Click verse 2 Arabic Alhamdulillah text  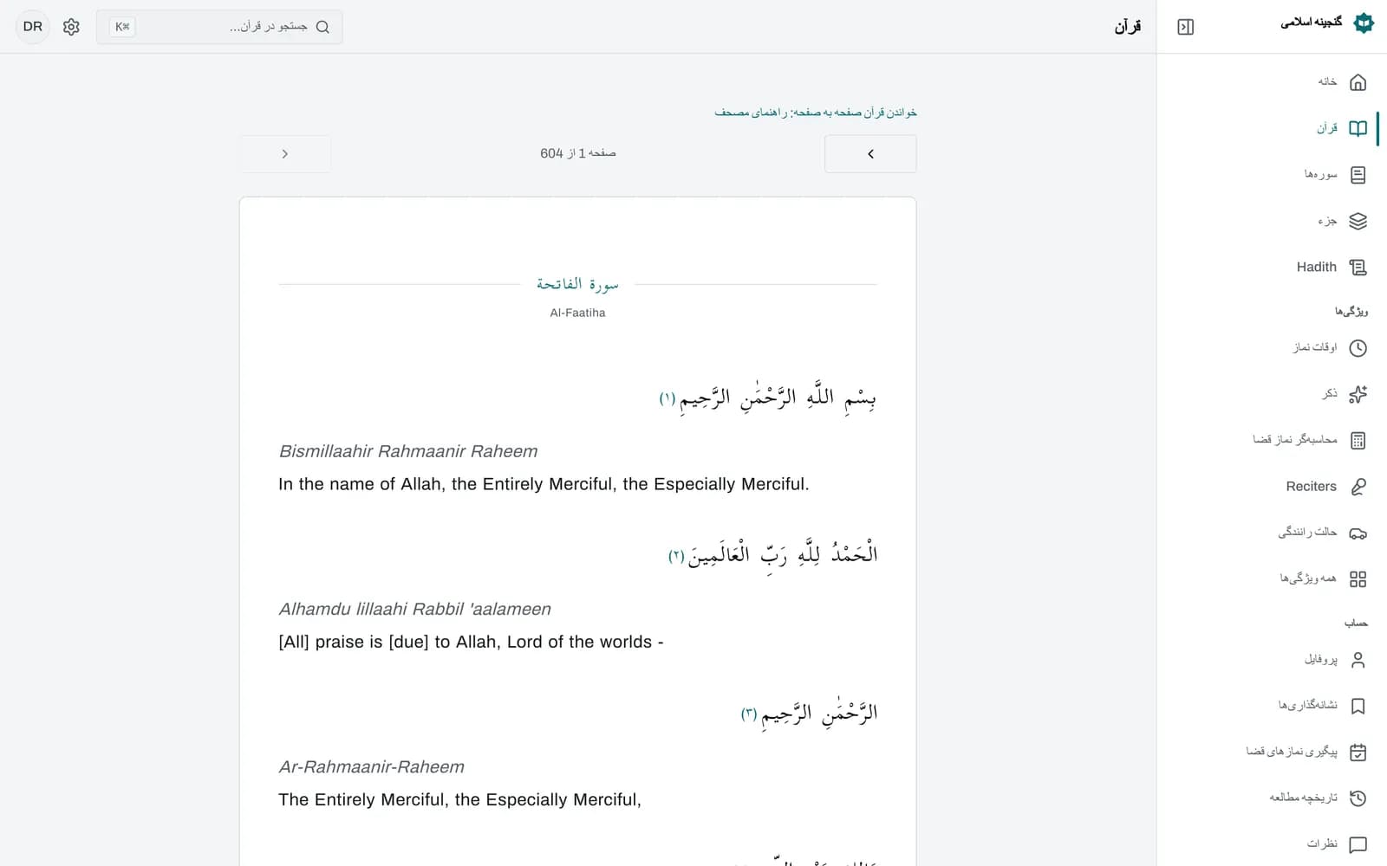783,555
